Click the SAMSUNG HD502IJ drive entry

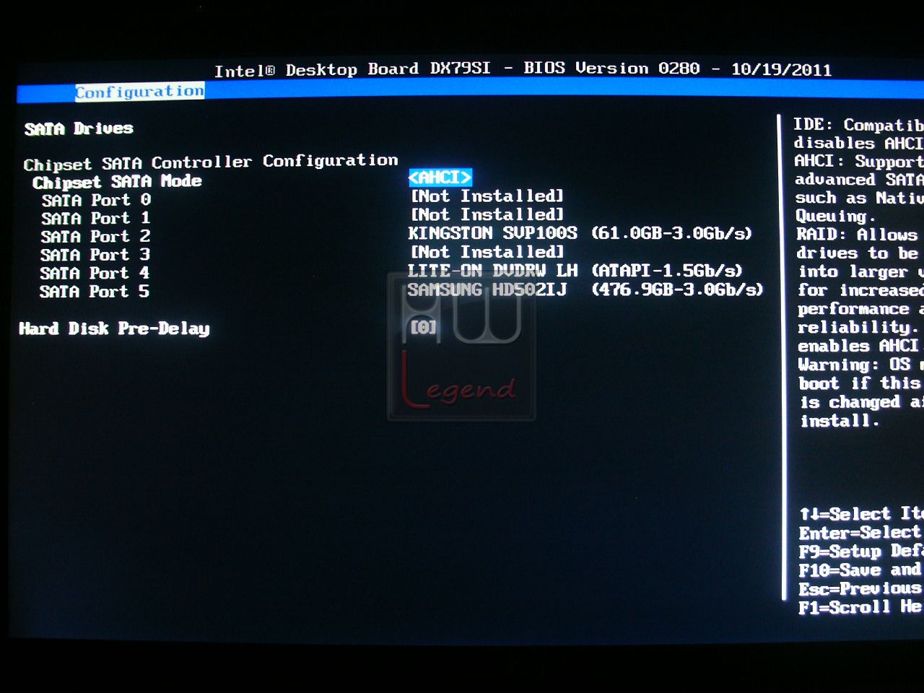[x=585, y=289]
